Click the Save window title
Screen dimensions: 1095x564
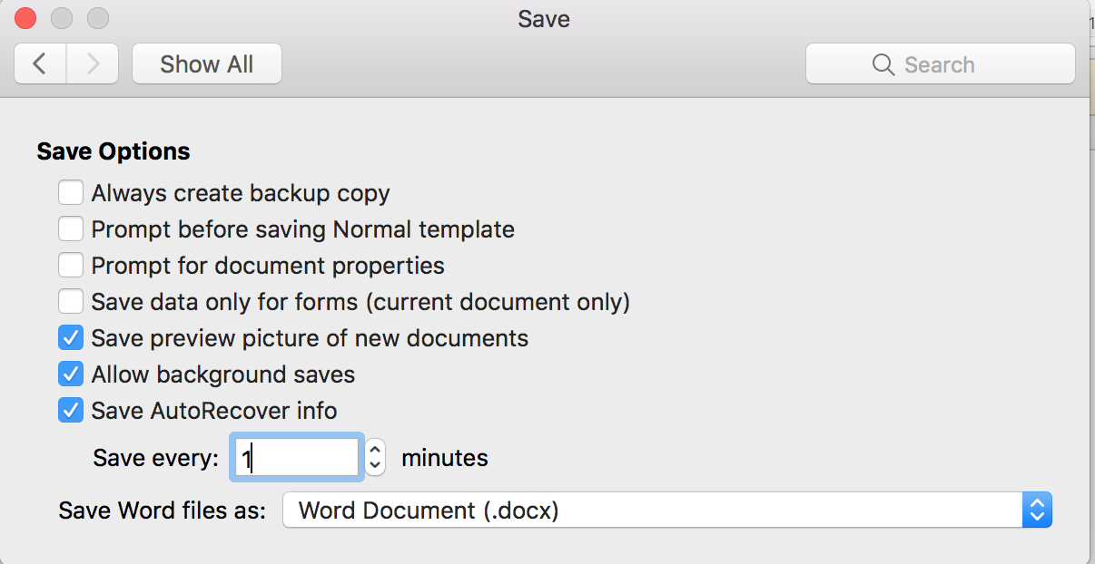click(544, 18)
